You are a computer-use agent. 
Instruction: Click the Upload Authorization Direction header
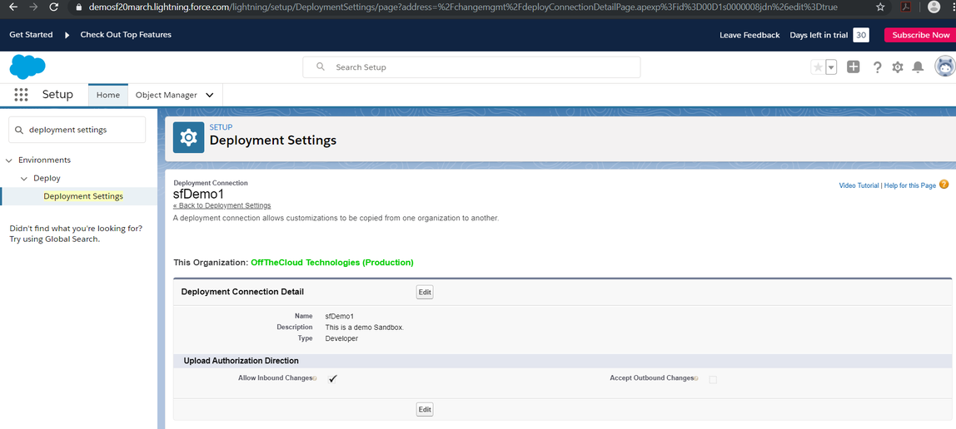tap(241, 361)
